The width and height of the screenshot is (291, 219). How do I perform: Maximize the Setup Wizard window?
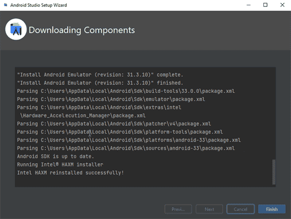(x=266, y=5)
